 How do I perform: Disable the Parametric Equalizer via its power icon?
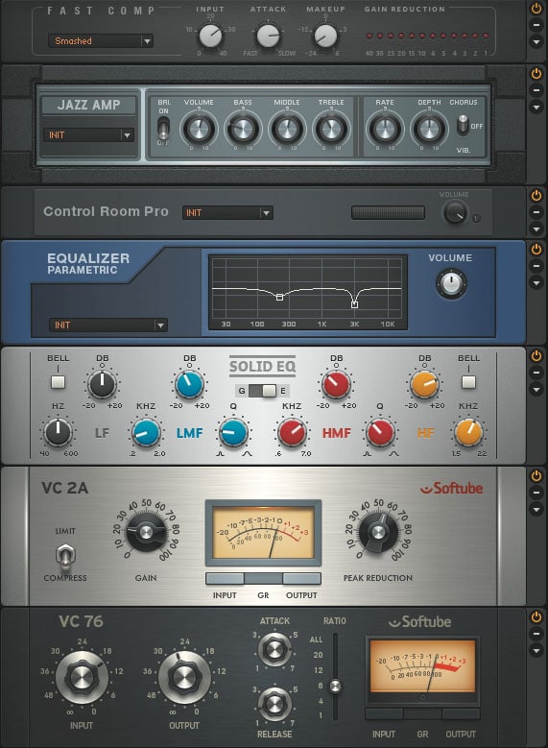(536, 249)
